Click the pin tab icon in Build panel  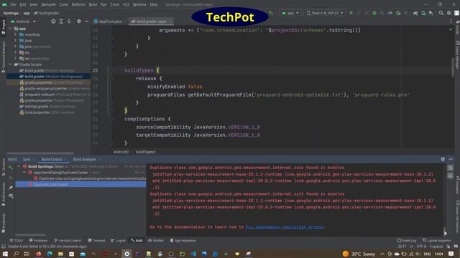11,187
